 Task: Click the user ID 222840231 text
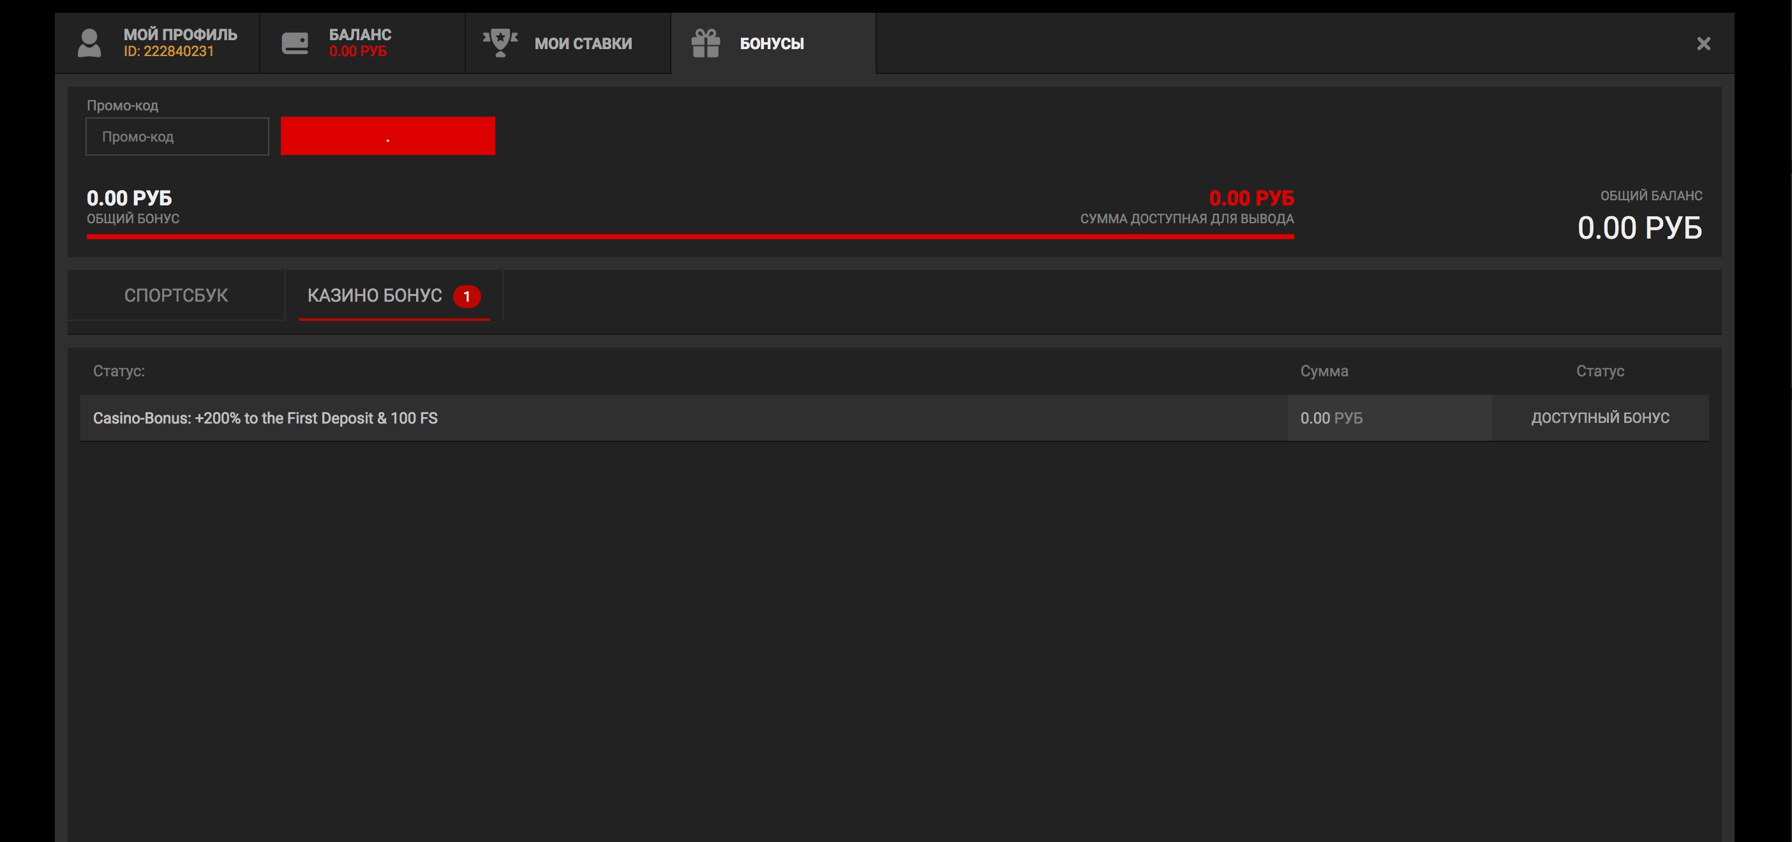click(169, 52)
